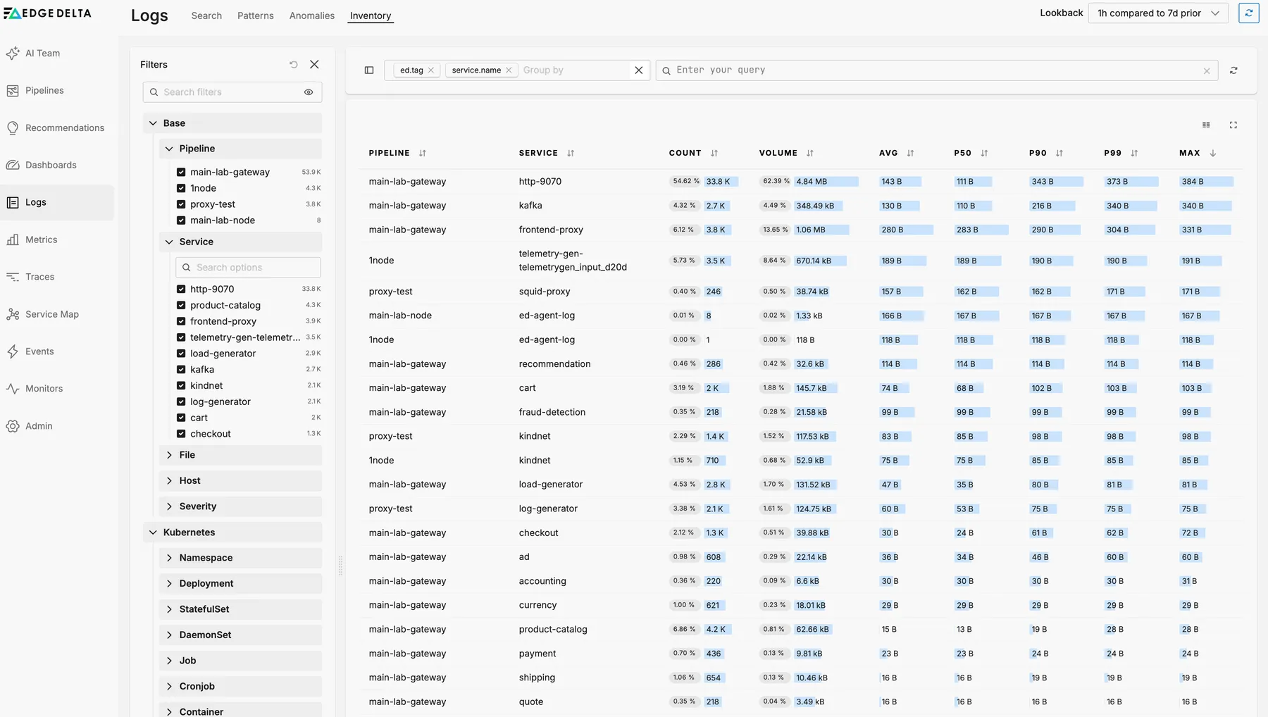
Task: Open the Events sidebar icon
Action: click(13, 352)
